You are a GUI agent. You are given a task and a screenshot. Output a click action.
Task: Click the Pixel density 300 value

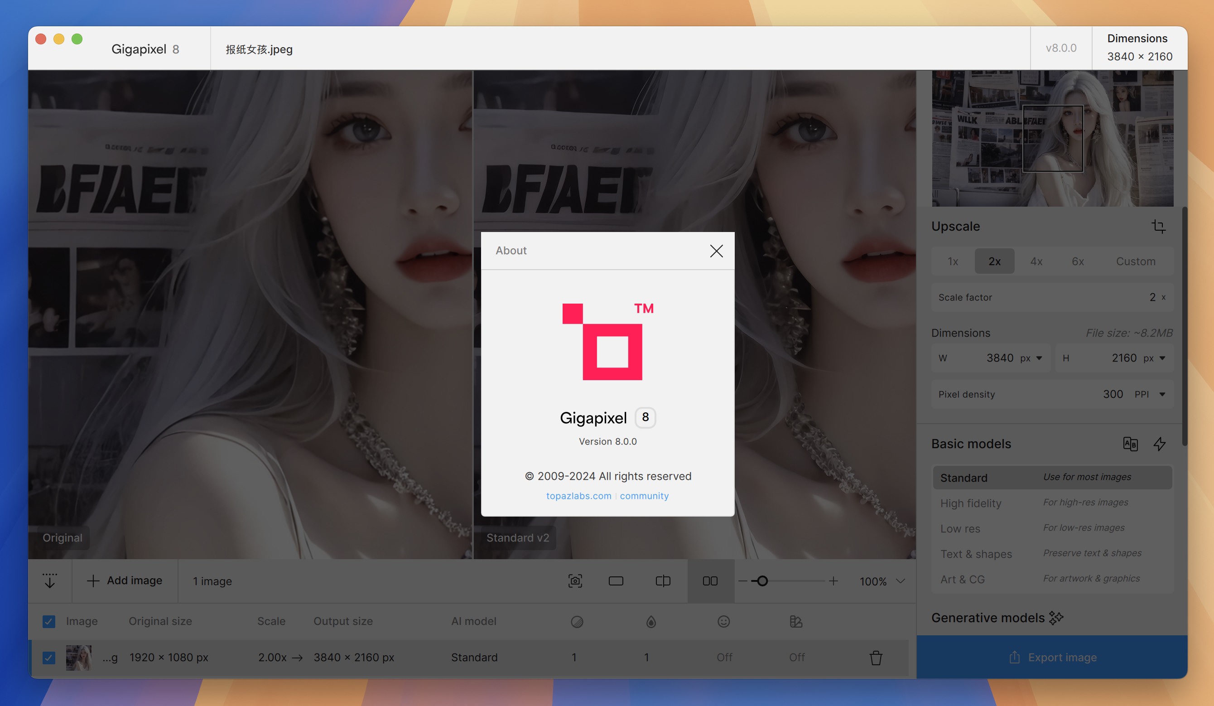(1113, 394)
